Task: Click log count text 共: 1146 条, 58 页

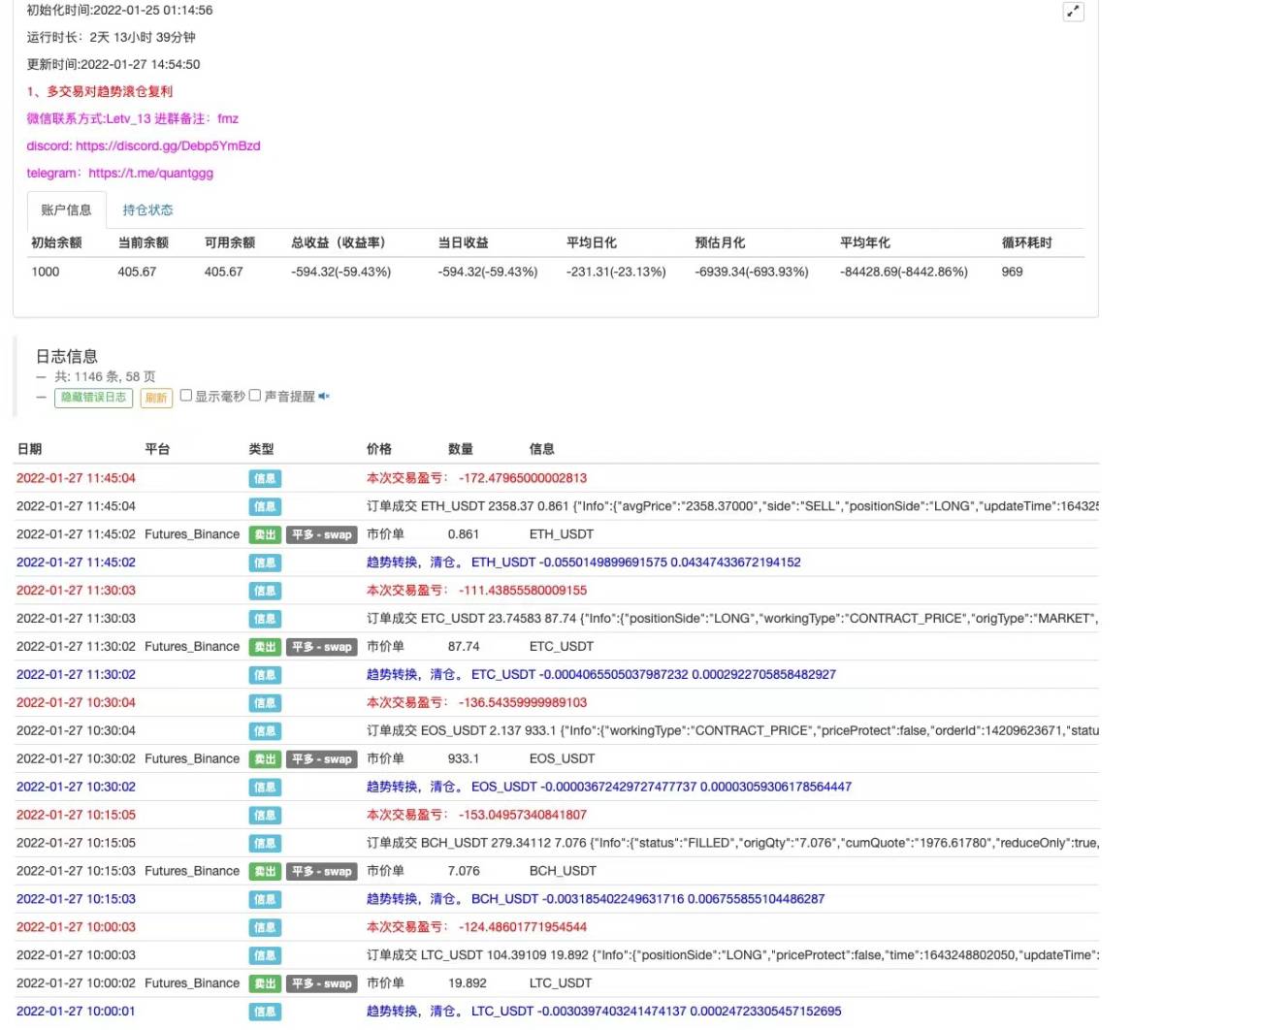Action: click(105, 376)
